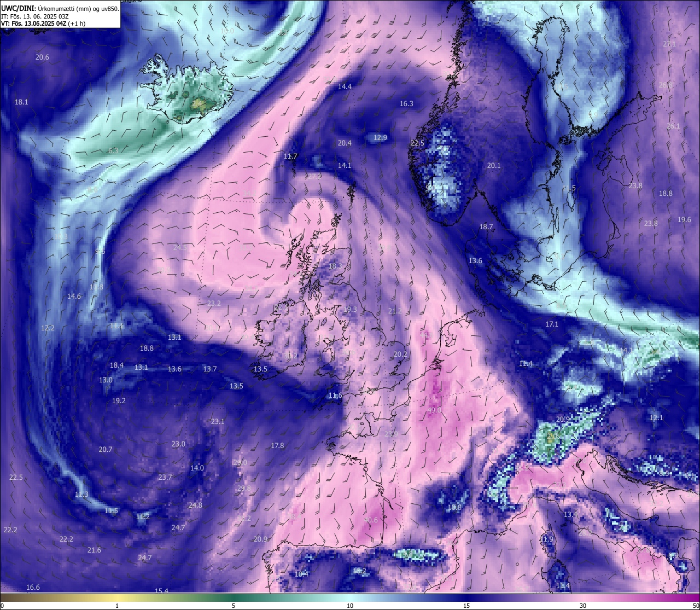Image resolution: width=700 pixels, height=610 pixels.
Task: Click the map value '14.0'
Action: click(197, 468)
